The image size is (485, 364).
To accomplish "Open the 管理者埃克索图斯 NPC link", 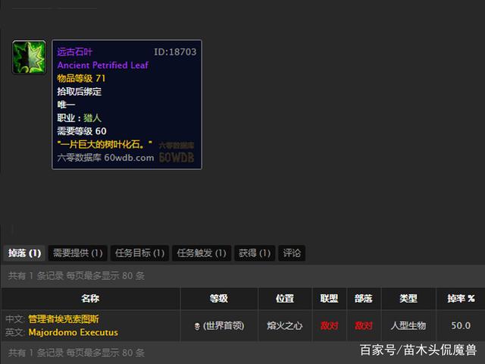I will (x=64, y=319).
